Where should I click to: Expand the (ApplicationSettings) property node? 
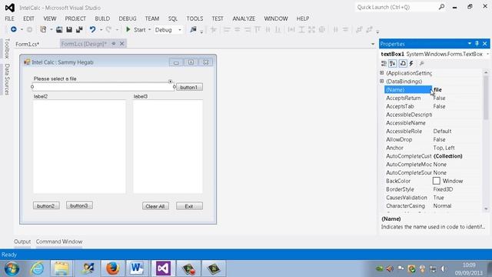(x=382, y=73)
